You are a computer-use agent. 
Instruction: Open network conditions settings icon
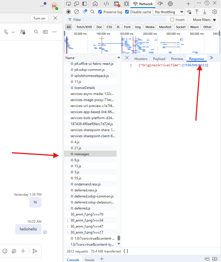(x=189, y=12)
